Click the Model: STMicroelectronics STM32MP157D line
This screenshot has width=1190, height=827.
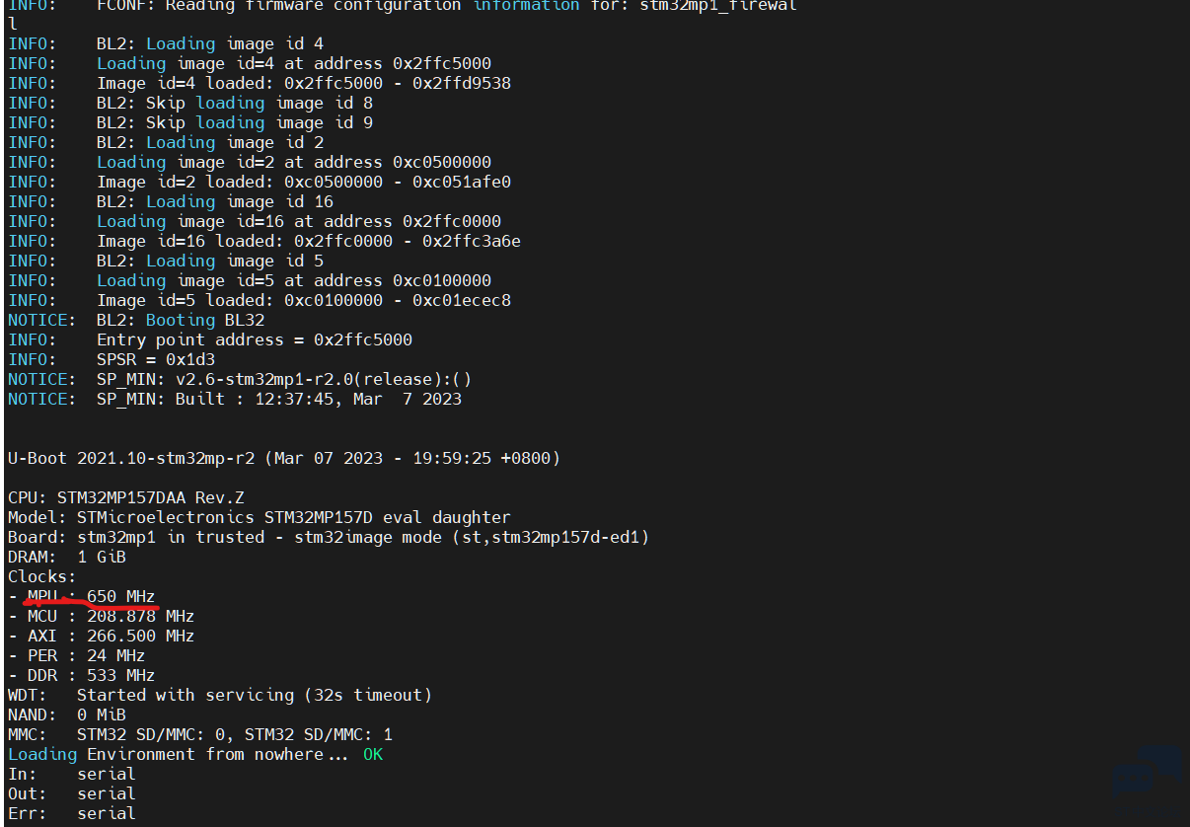pyautogui.click(x=260, y=517)
